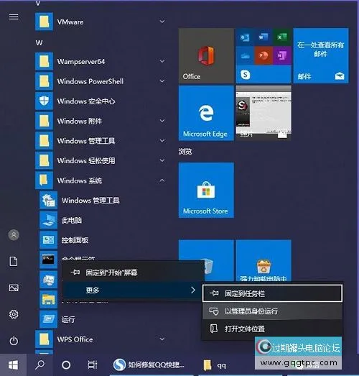The height and width of the screenshot is (376, 359).
Task: Click the Windows Start button
Action: [13, 365]
